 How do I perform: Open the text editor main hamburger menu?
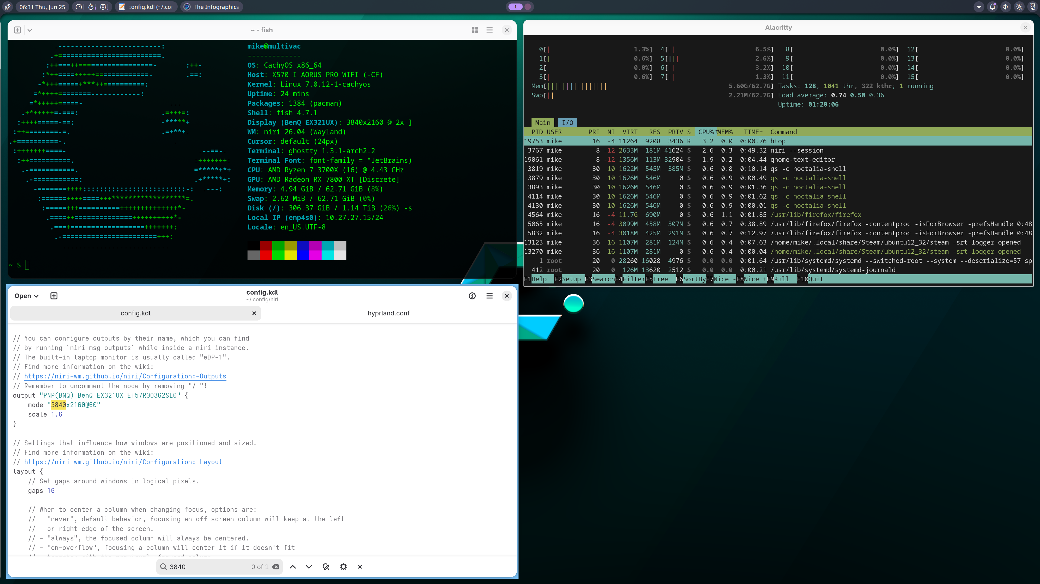(x=489, y=296)
